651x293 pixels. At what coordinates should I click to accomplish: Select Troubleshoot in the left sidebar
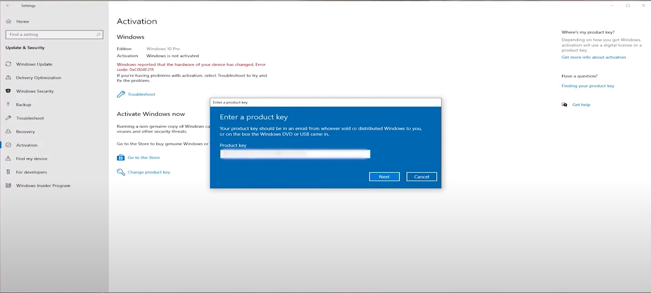point(30,118)
